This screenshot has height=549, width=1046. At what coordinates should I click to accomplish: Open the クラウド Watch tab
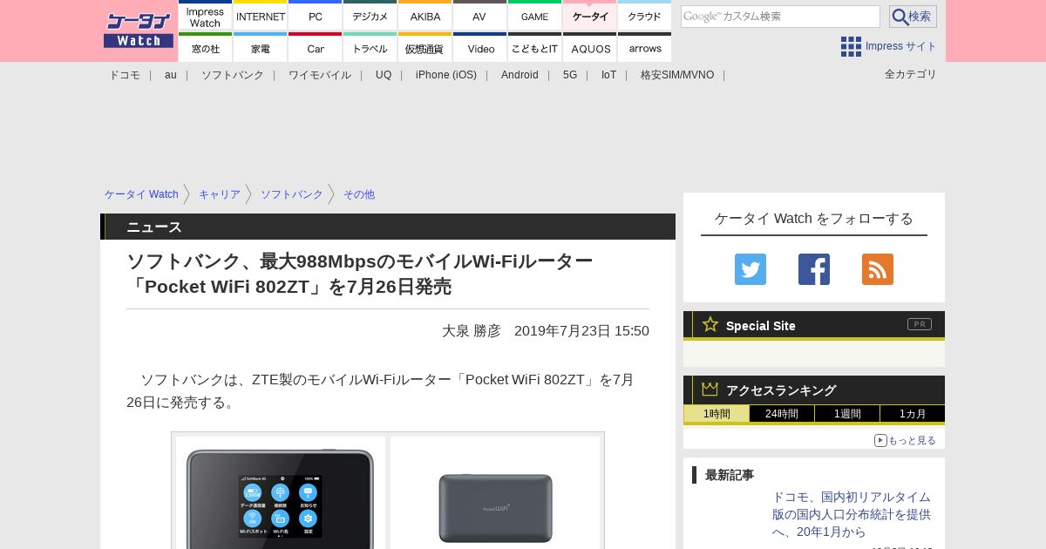click(x=645, y=16)
